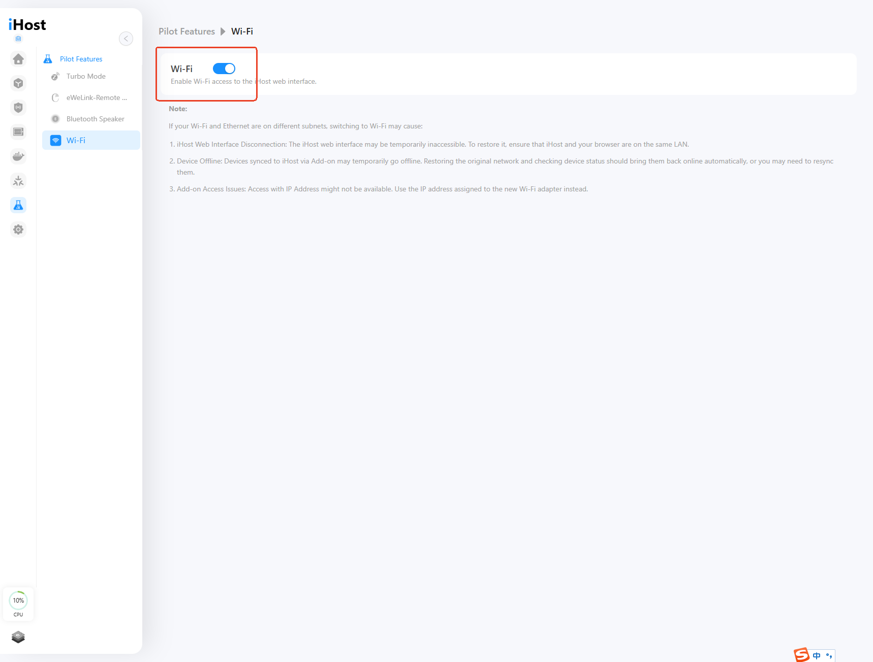Open the Matter icon in the sidebar
The image size is (873, 662).
tap(18, 181)
